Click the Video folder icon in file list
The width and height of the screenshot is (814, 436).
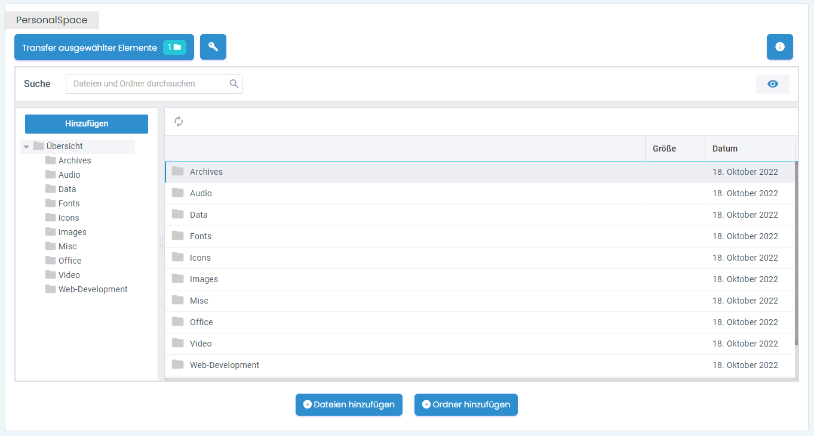[178, 343]
